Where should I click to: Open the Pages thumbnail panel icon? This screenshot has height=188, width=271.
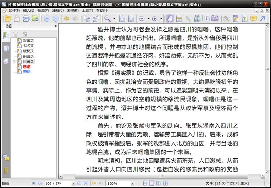click(x=6, y=49)
